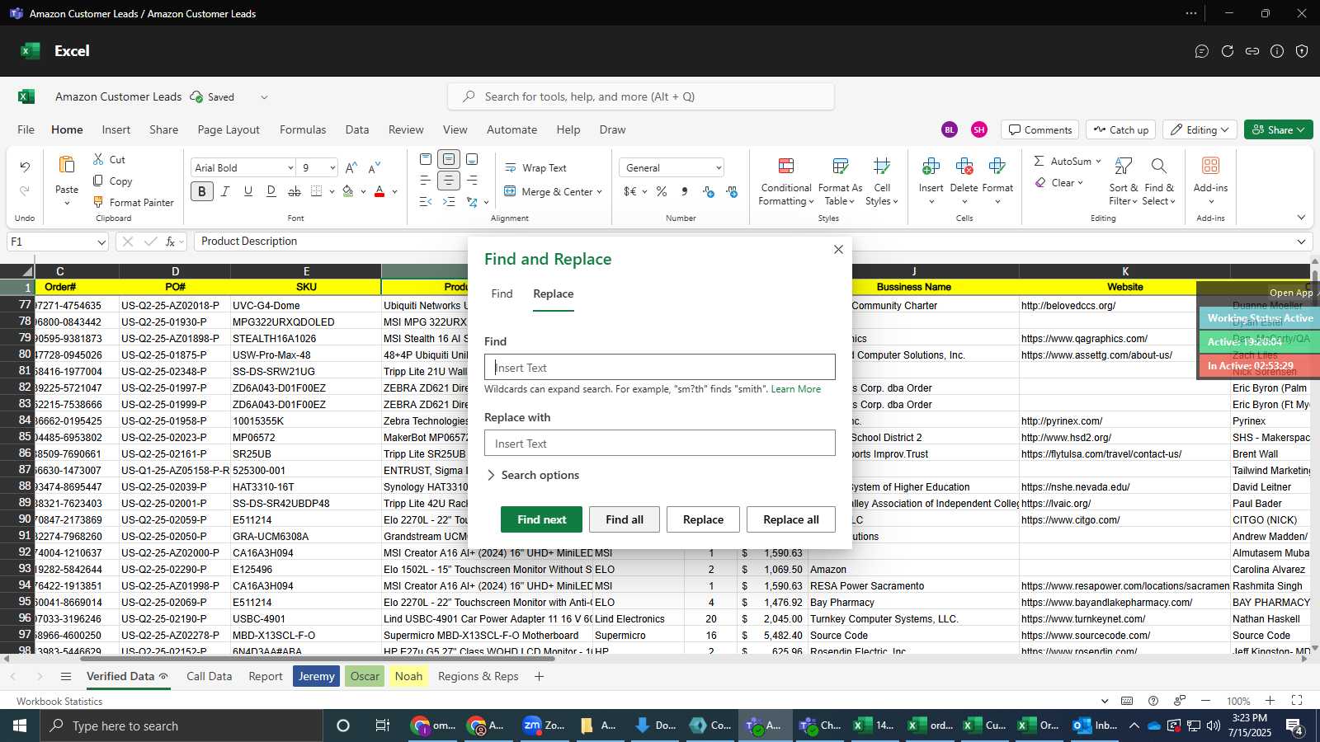Screen dimensions: 1320x742
Task: Click the Cut scissors icon
Action: click(99, 159)
